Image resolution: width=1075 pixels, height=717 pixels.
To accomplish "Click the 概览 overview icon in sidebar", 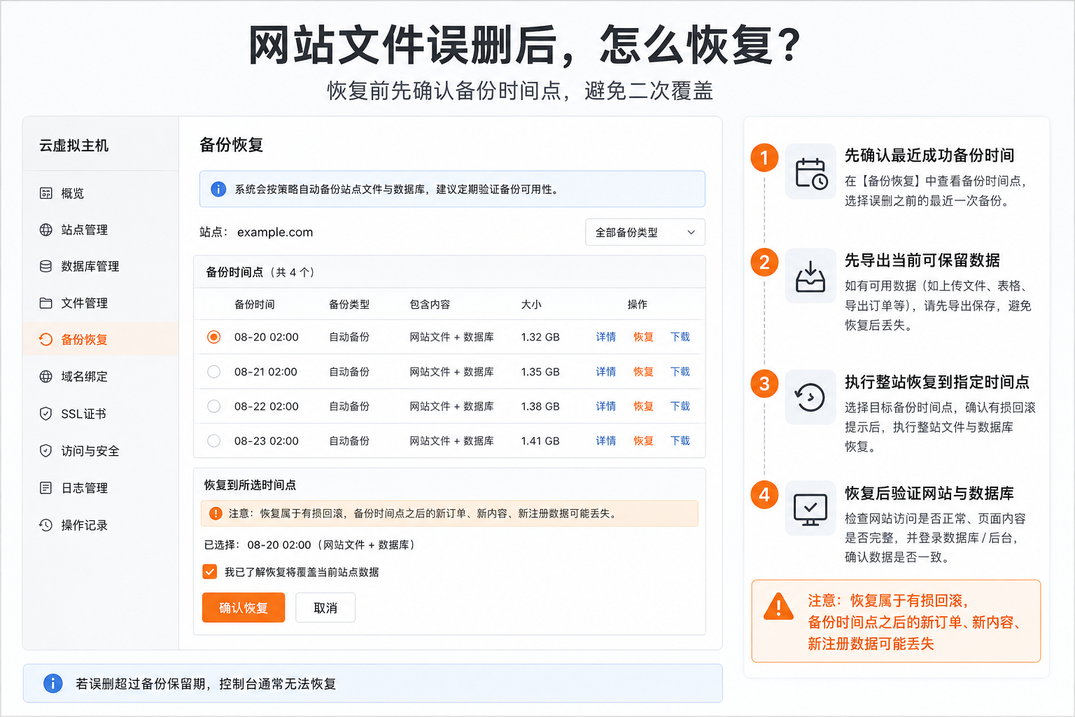I will (46, 193).
